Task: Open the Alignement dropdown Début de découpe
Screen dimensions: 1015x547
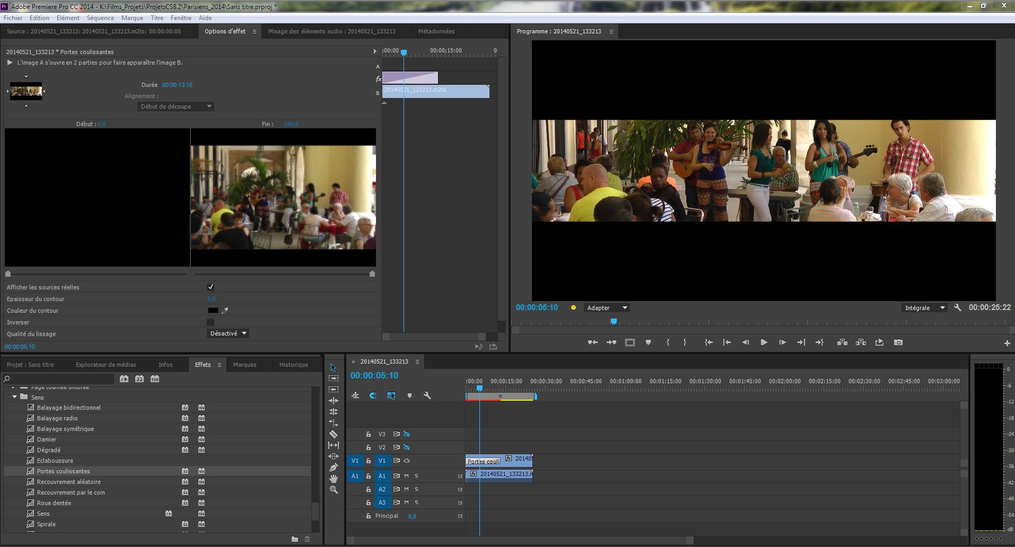Action: (x=176, y=107)
